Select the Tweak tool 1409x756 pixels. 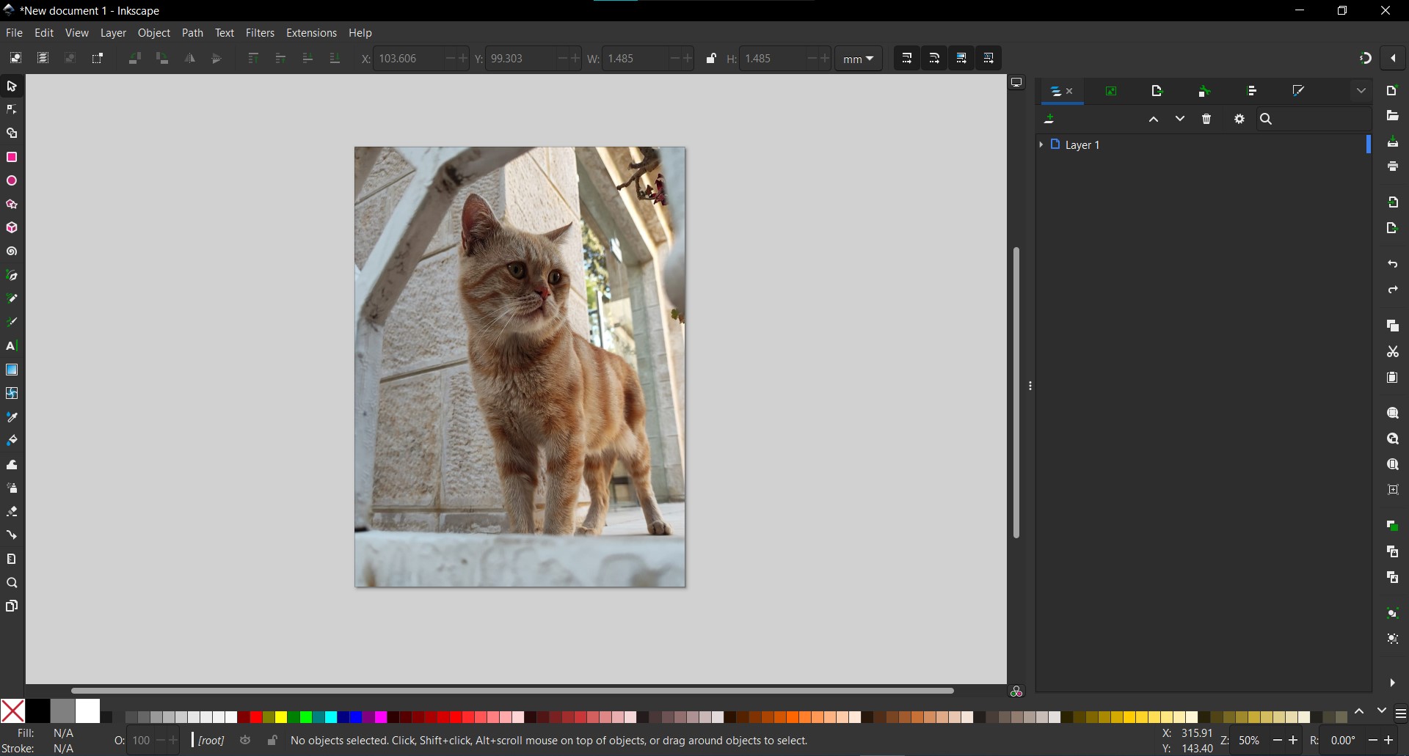click(x=12, y=465)
